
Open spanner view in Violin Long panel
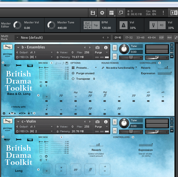click(x=18, y=140)
